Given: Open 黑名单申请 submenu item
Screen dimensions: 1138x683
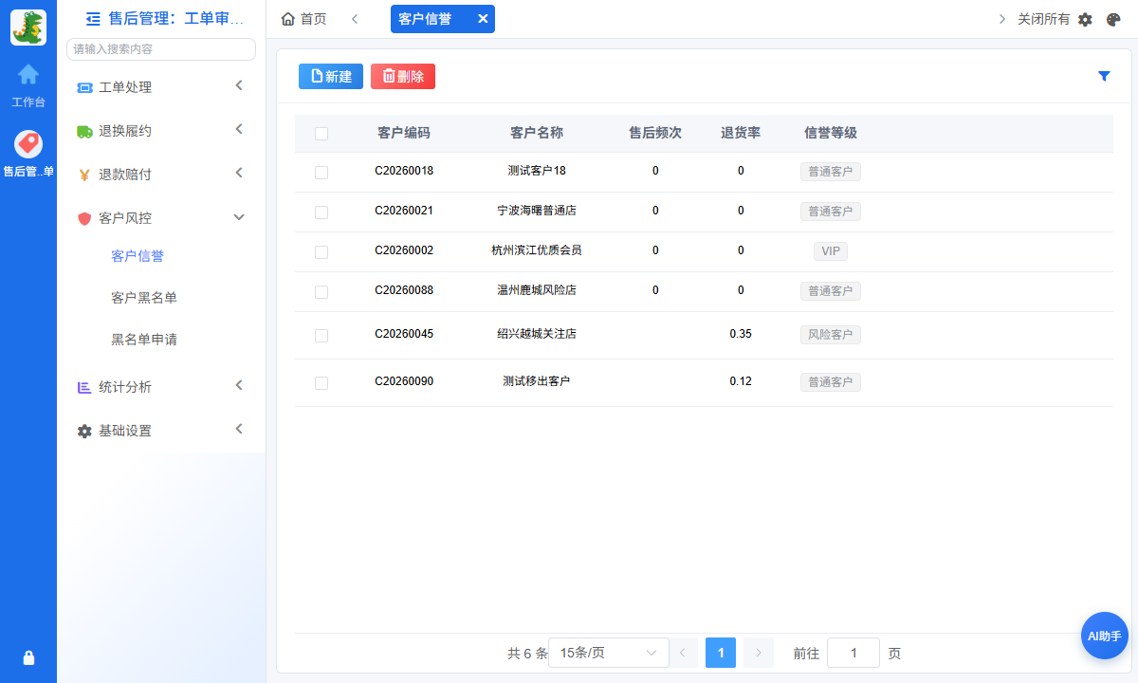Looking at the screenshot, I should click(x=144, y=340).
